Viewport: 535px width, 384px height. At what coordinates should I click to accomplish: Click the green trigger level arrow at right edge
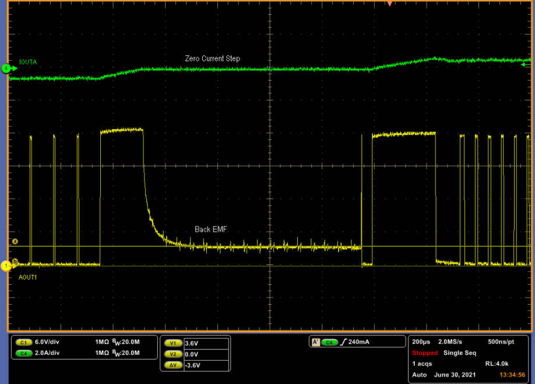pos(526,65)
